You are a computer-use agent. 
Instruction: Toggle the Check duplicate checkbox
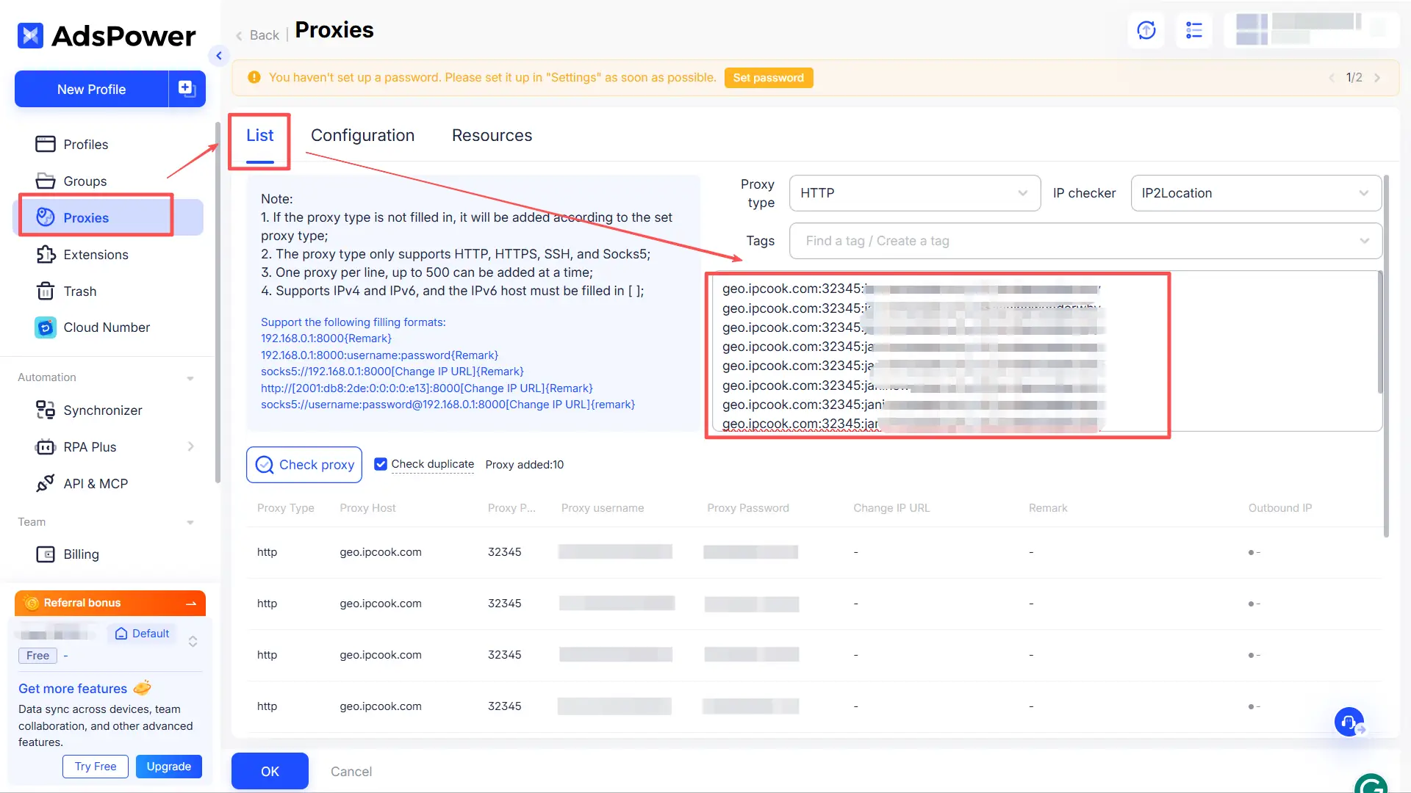[381, 463]
